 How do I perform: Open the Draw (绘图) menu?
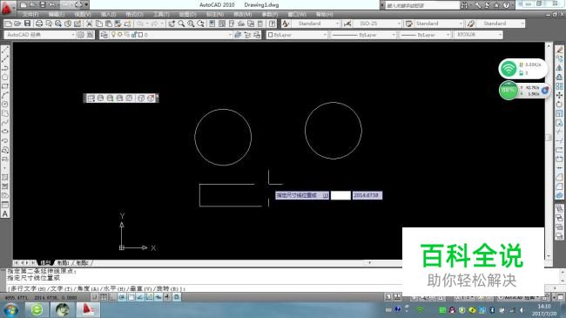[187, 15]
